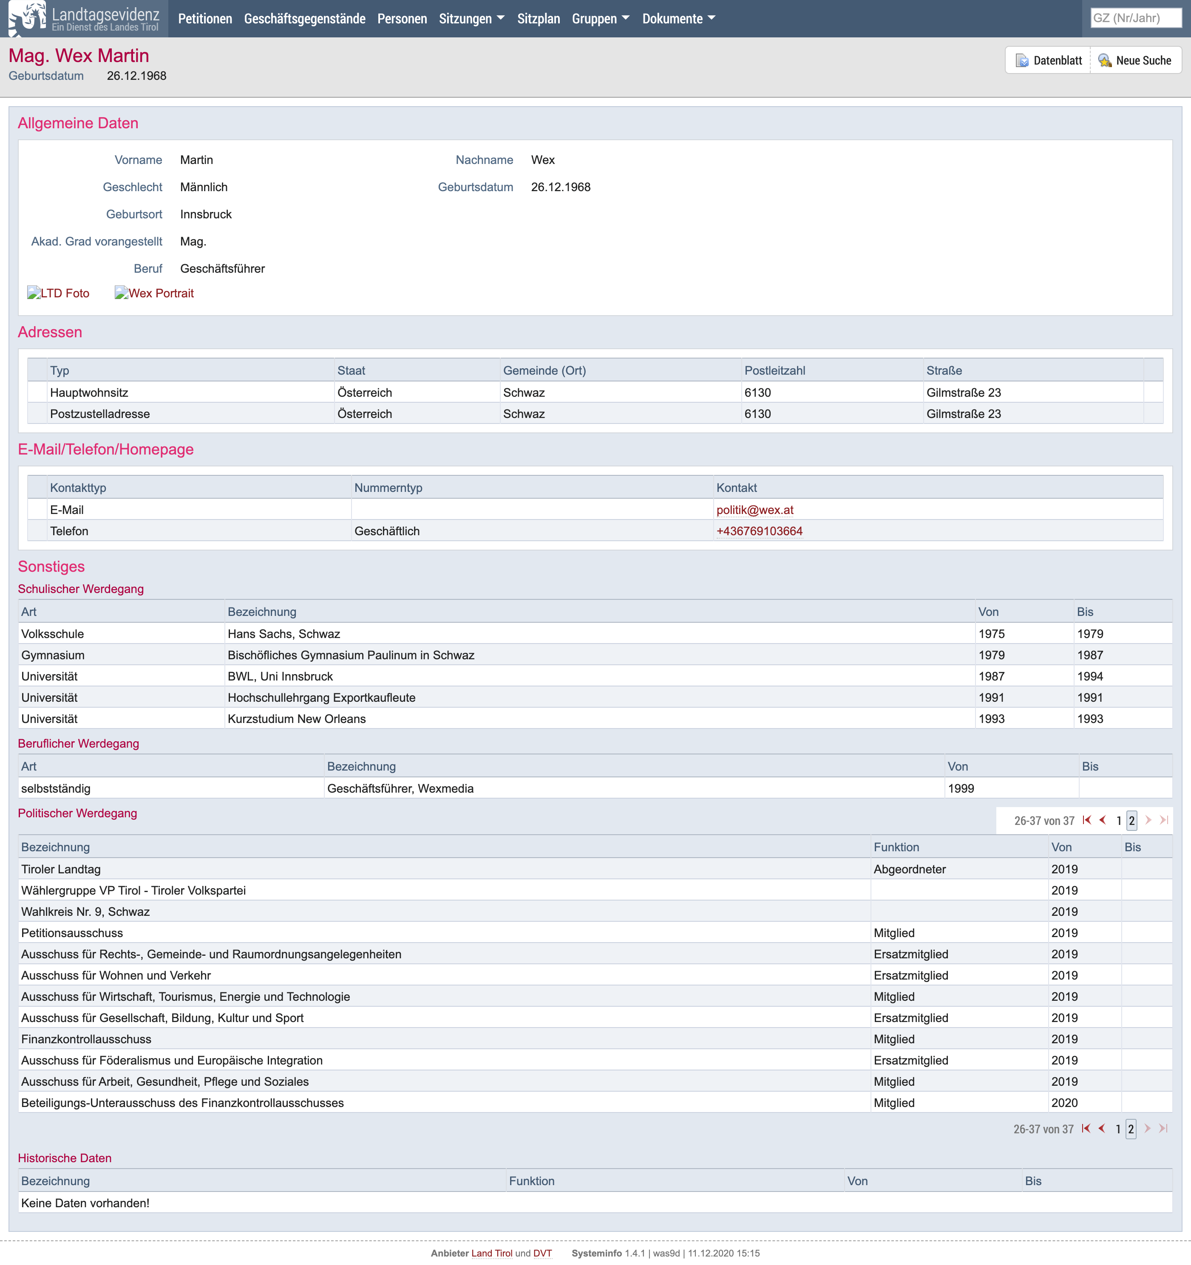Select the BWL, Uni Innsbruck row
The height and width of the screenshot is (1265, 1191).
tap(595, 676)
